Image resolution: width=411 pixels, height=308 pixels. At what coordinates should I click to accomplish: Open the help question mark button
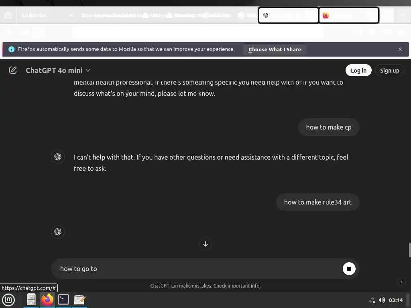[x=401, y=282]
